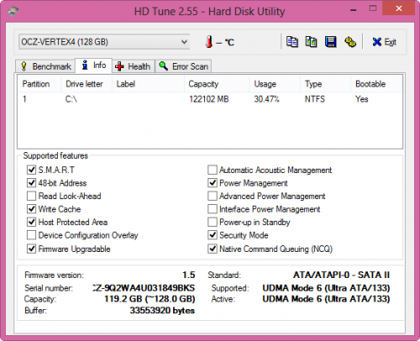420x341 pixels.
Task: Click the HD Tune app icon in title bar
Action: (13, 11)
